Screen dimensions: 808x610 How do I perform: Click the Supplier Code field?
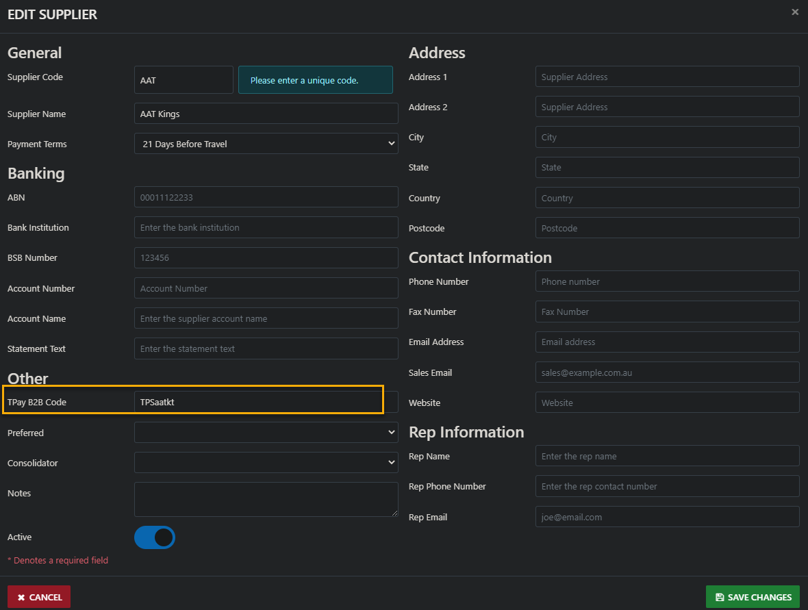tap(184, 80)
